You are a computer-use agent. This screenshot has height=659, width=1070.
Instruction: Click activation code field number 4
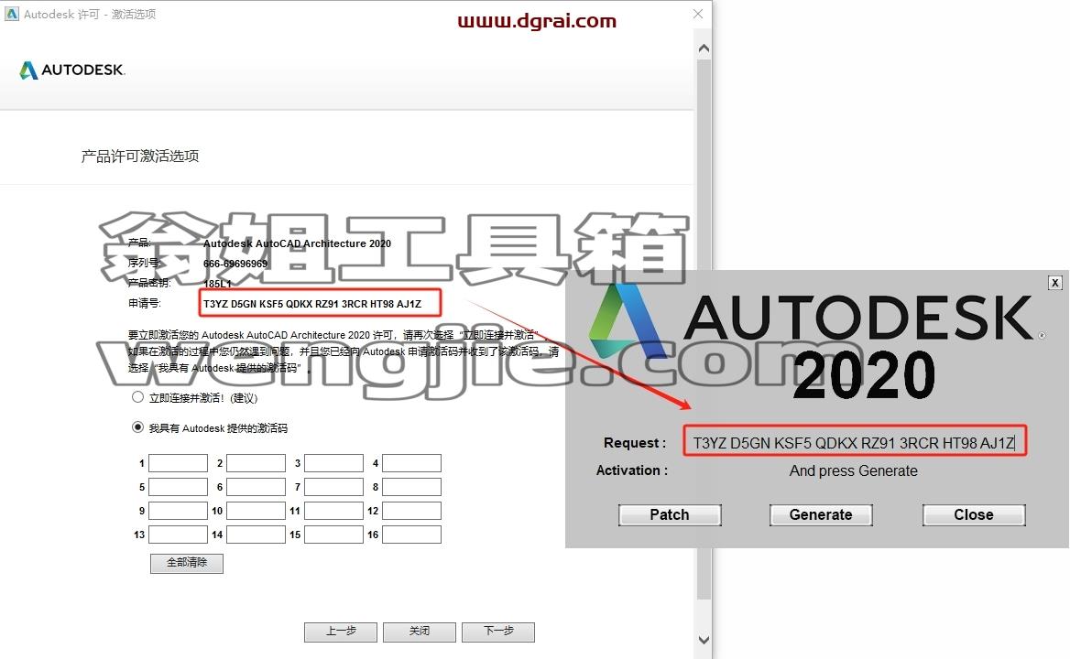(x=411, y=463)
